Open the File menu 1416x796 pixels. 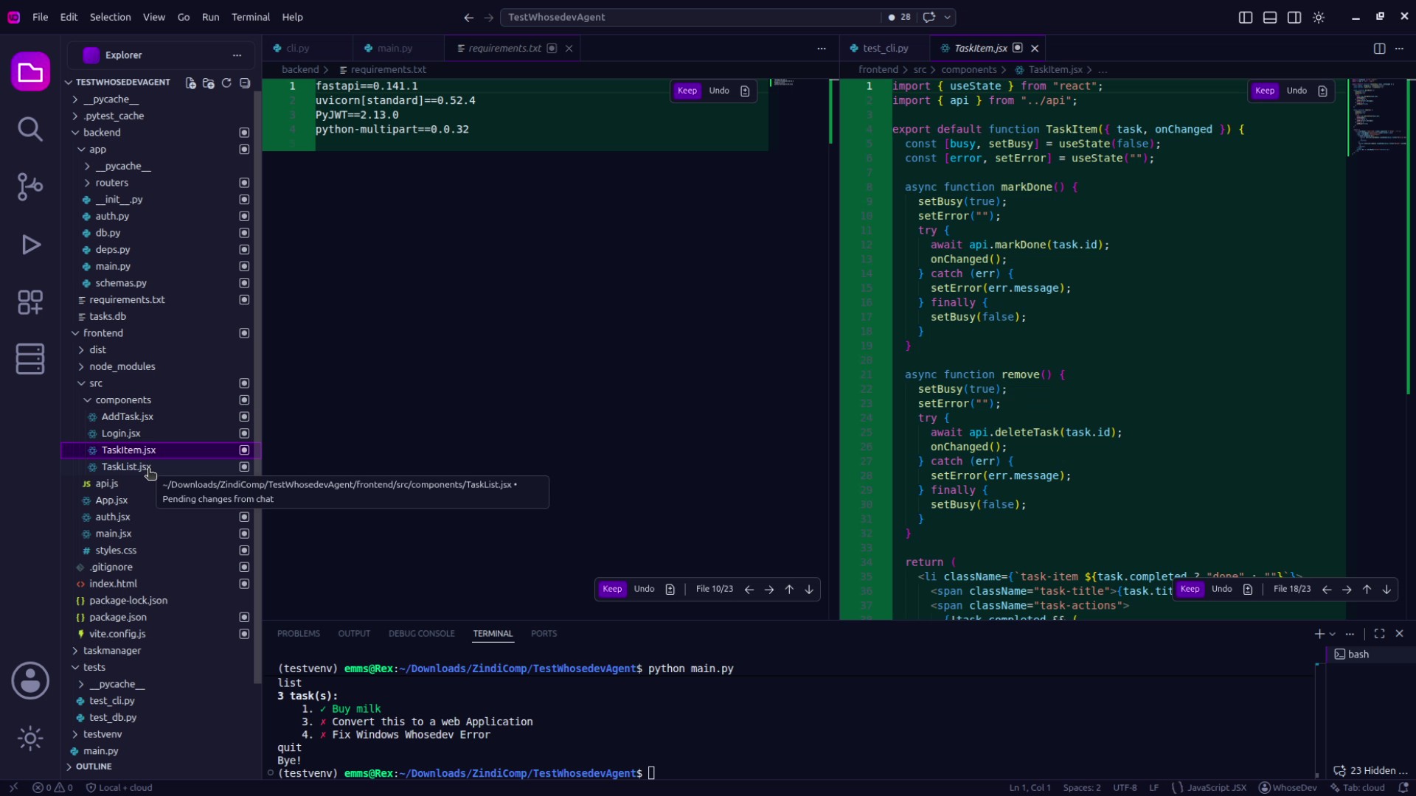pos(41,17)
